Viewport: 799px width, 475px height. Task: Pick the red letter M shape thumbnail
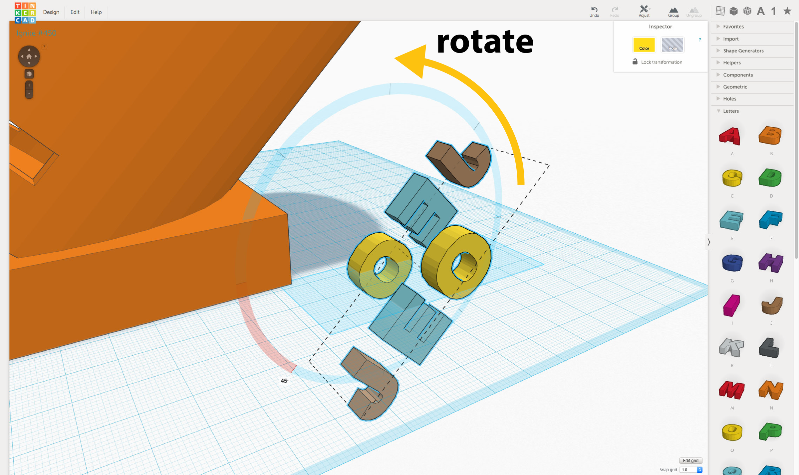tap(732, 390)
